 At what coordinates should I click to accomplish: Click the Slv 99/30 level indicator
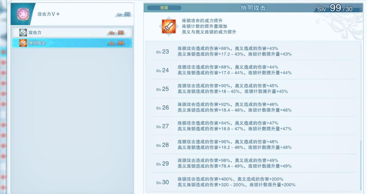(335, 9)
